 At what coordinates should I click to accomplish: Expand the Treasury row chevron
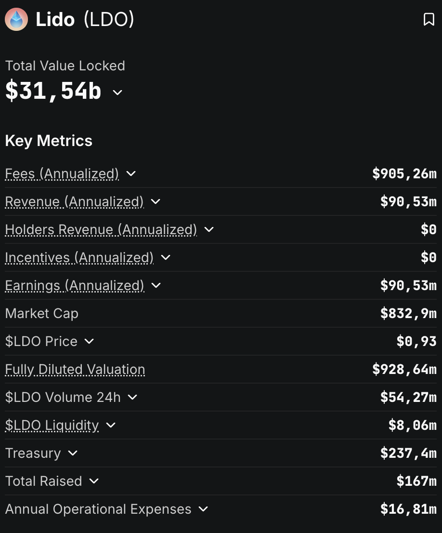click(73, 453)
